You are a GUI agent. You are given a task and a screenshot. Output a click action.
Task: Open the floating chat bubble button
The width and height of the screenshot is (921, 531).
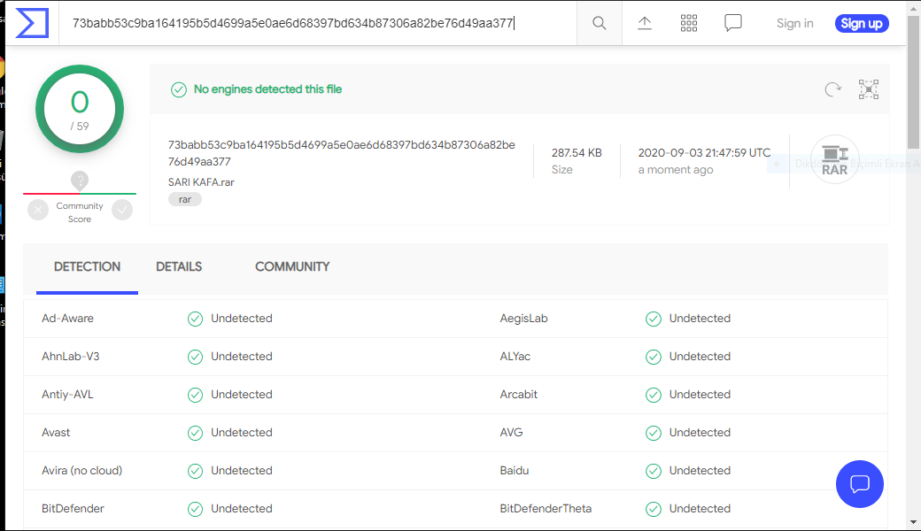click(859, 484)
